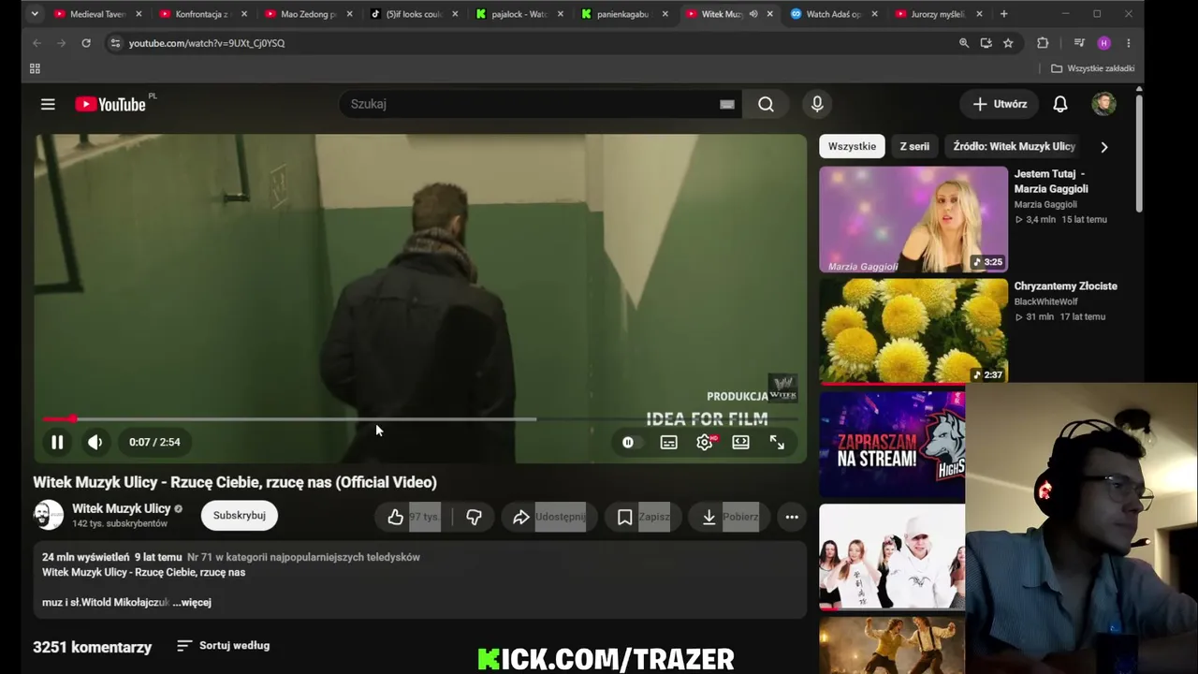Click the Utwórz create button

tap(1000, 104)
